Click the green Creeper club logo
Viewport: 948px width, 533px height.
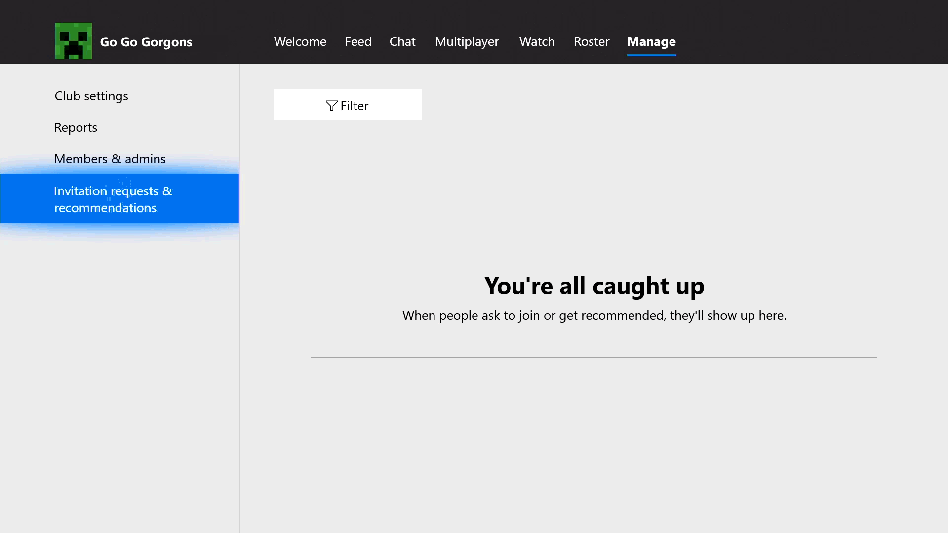[73, 41]
